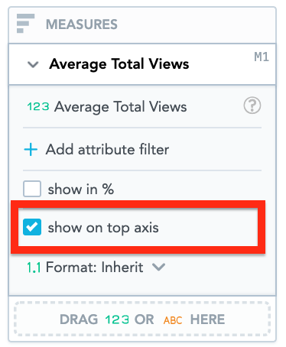Click the M1 measure identifier label

click(x=262, y=57)
